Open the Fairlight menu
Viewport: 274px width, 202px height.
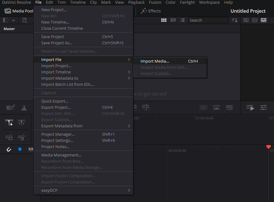click(187, 2)
